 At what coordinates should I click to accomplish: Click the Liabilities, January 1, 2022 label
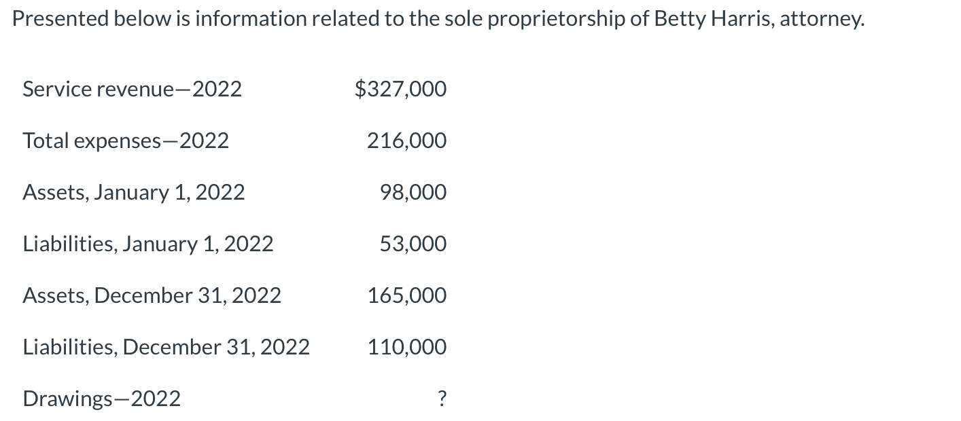tap(148, 244)
